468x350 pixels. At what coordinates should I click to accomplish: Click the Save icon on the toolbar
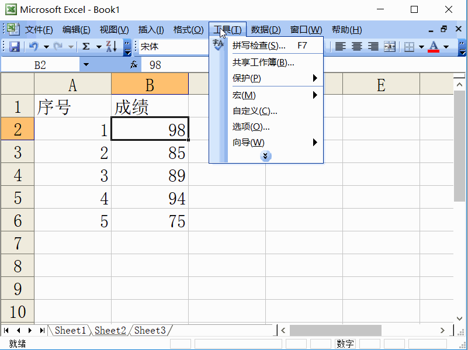tap(15, 47)
